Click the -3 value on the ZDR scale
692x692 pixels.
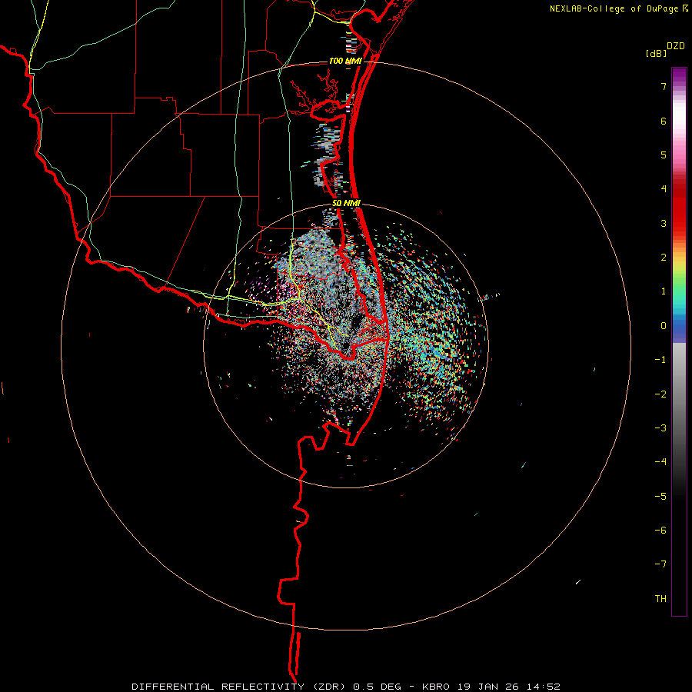(660, 428)
